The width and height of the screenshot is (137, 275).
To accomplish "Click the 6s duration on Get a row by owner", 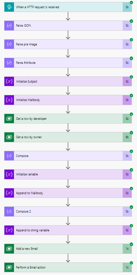I will click(127, 137).
